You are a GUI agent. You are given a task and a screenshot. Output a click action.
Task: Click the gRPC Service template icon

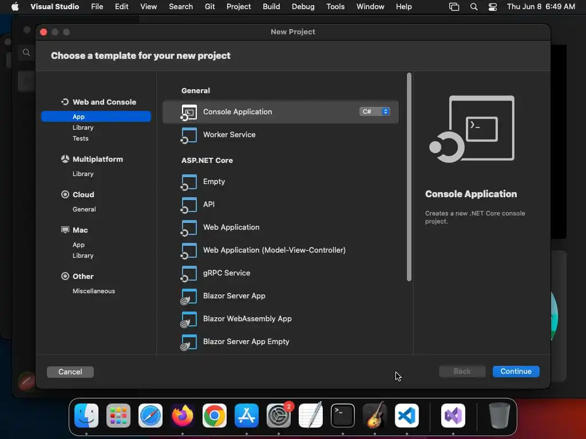click(189, 273)
